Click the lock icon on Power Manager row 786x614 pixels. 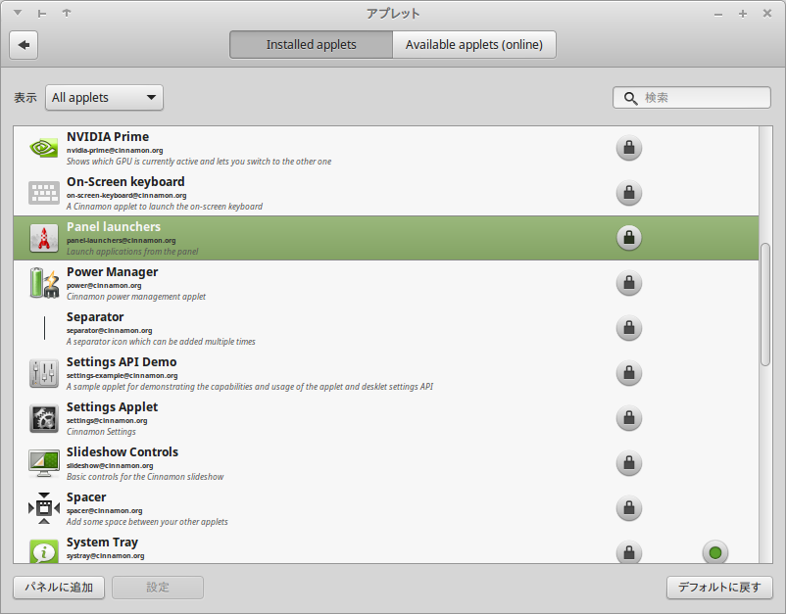pos(629,283)
